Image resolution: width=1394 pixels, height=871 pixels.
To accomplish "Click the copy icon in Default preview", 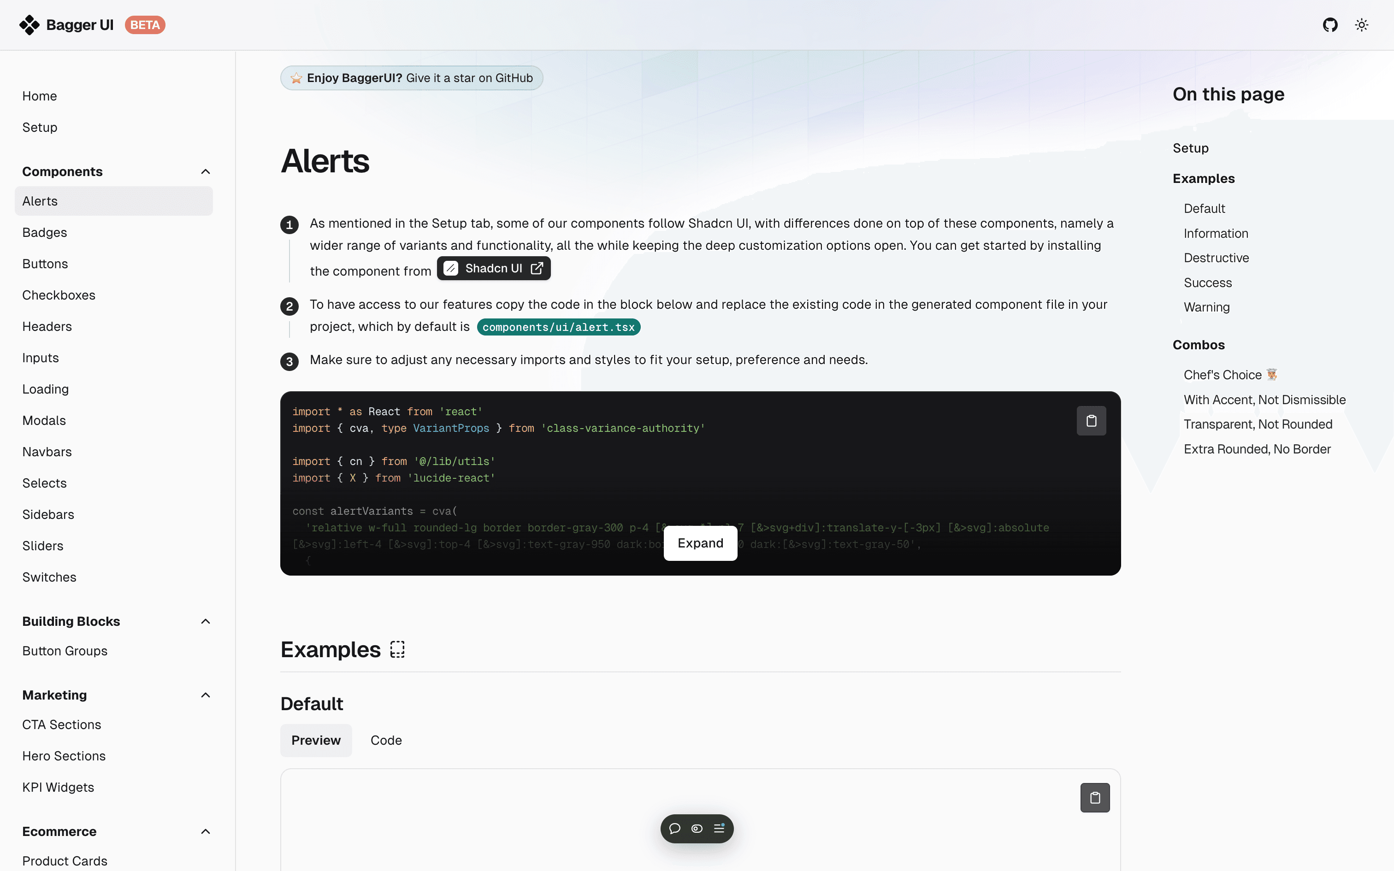I will pyautogui.click(x=1095, y=797).
